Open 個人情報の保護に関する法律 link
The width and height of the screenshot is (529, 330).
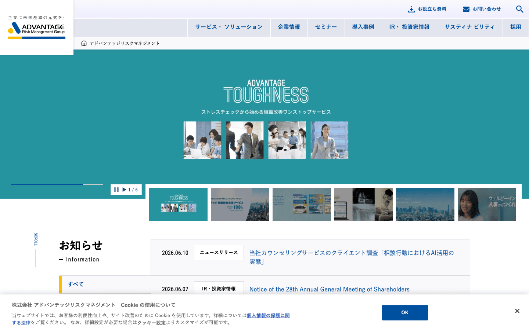[268, 315]
